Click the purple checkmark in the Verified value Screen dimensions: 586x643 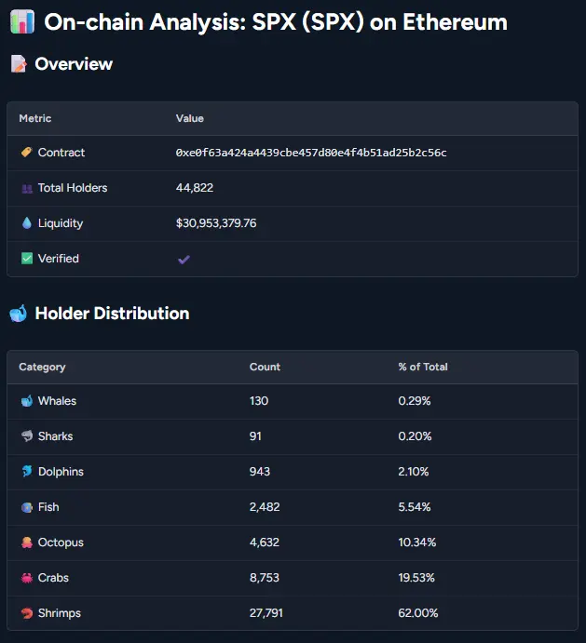(x=184, y=260)
